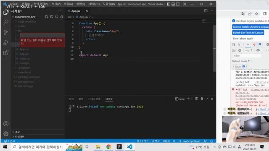This screenshot has width=269, height=151.
Task: Activate the DevTools inspect element tool
Action: click(x=234, y=44)
